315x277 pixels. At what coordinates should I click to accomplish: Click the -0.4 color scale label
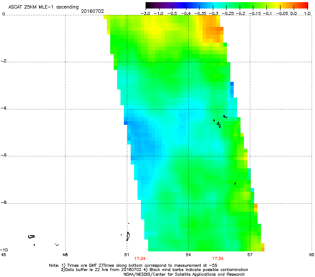click(x=186, y=14)
